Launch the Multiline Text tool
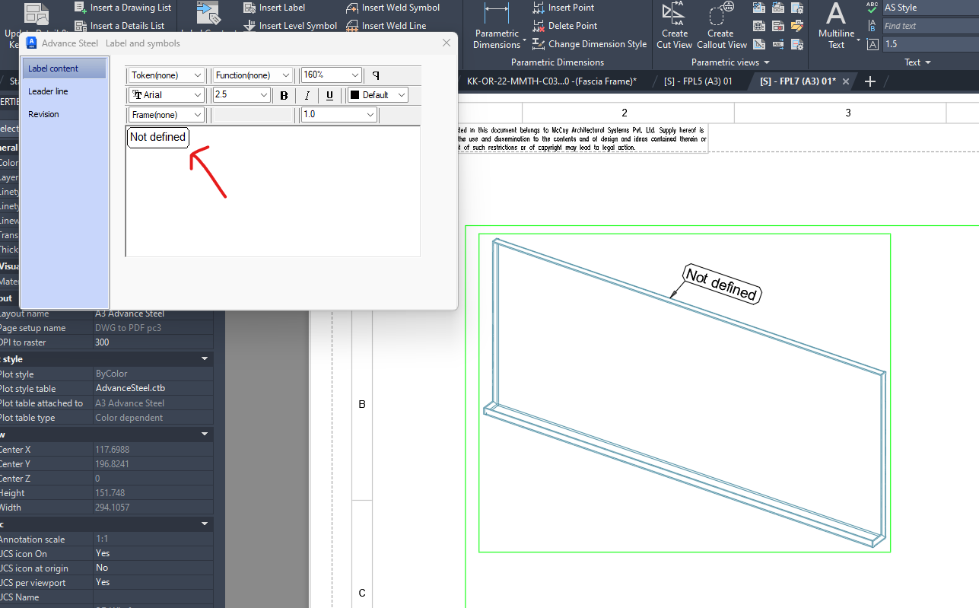979x608 pixels. (836, 26)
